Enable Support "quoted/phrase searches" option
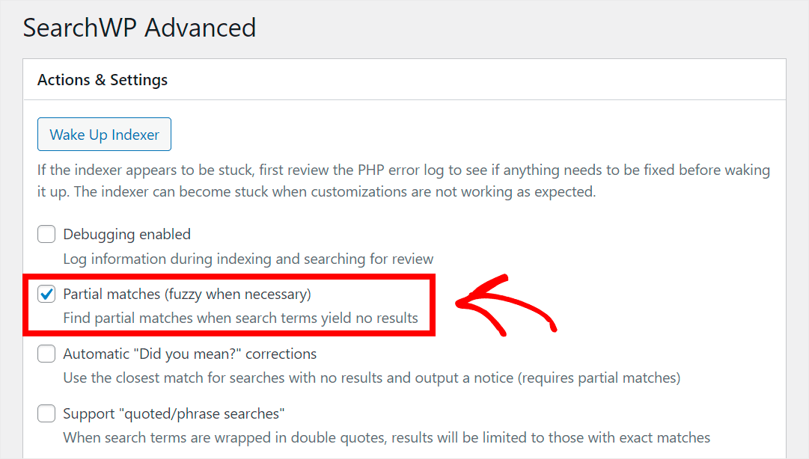The image size is (809, 459). tap(46, 413)
